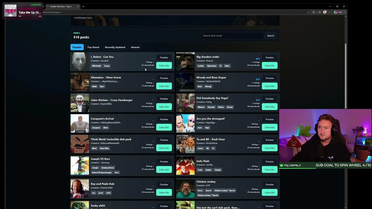Subscribe to Joseph VS Kars pack
This screenshot has height=209, width=372.
164,170
